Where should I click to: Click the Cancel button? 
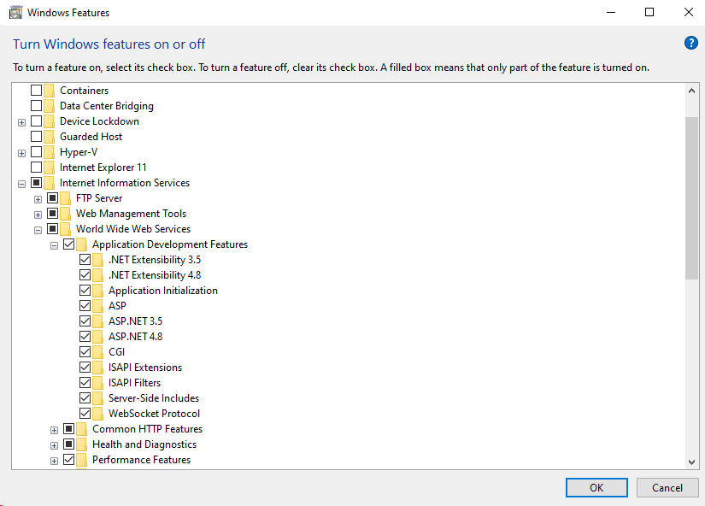(667, 487)
